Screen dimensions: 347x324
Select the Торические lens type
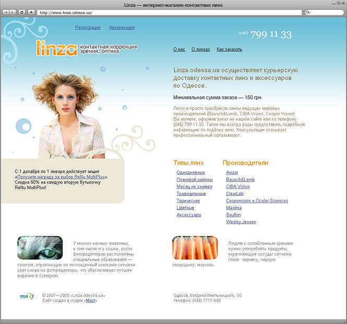coord(188,201)
